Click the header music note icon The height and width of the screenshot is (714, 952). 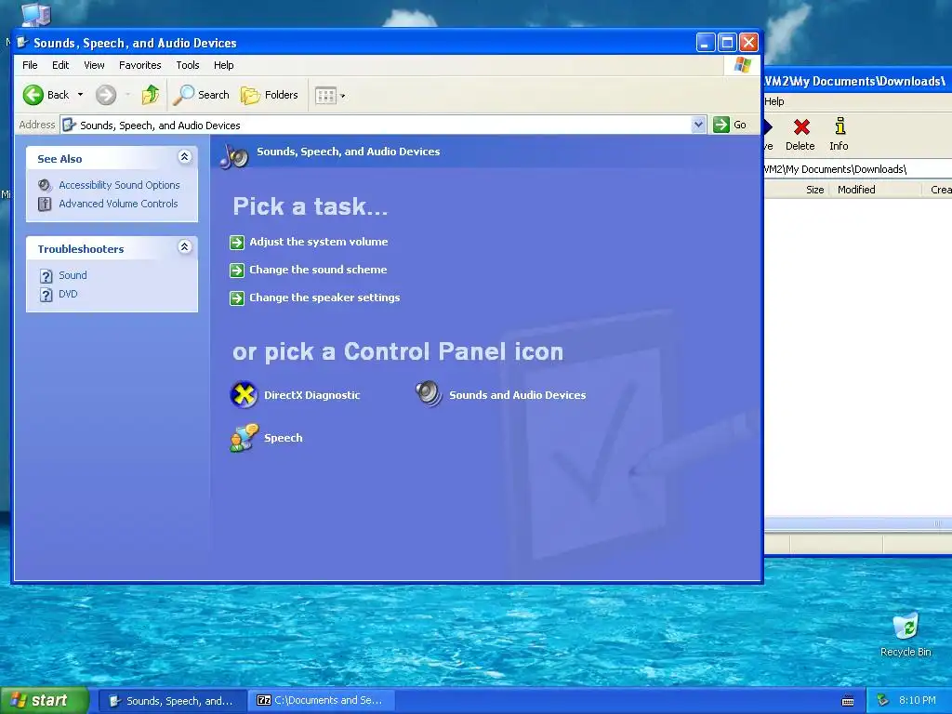(233, 155)
